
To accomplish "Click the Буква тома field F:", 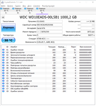I will (x=49, y=35).
